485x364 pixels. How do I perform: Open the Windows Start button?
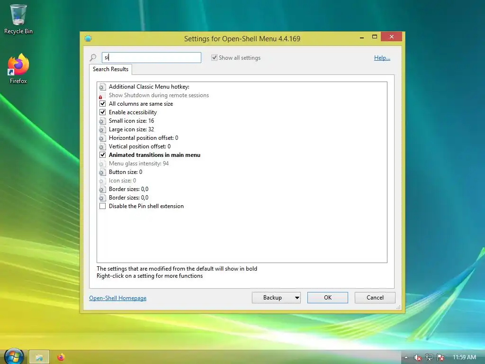14,356
